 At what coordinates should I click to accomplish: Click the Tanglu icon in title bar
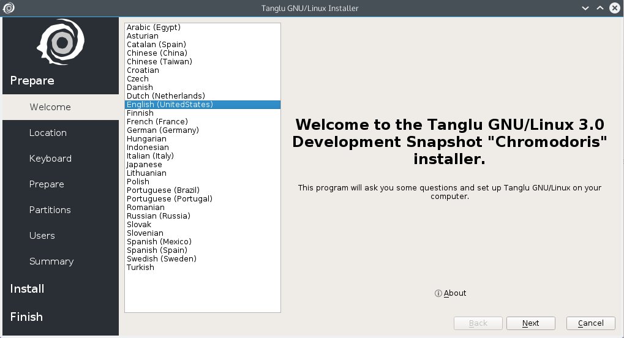pyautogui.click(x=9, y=8)
